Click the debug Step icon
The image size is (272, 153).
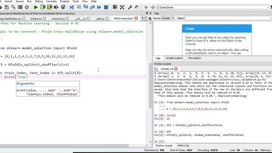coord(79,7)
